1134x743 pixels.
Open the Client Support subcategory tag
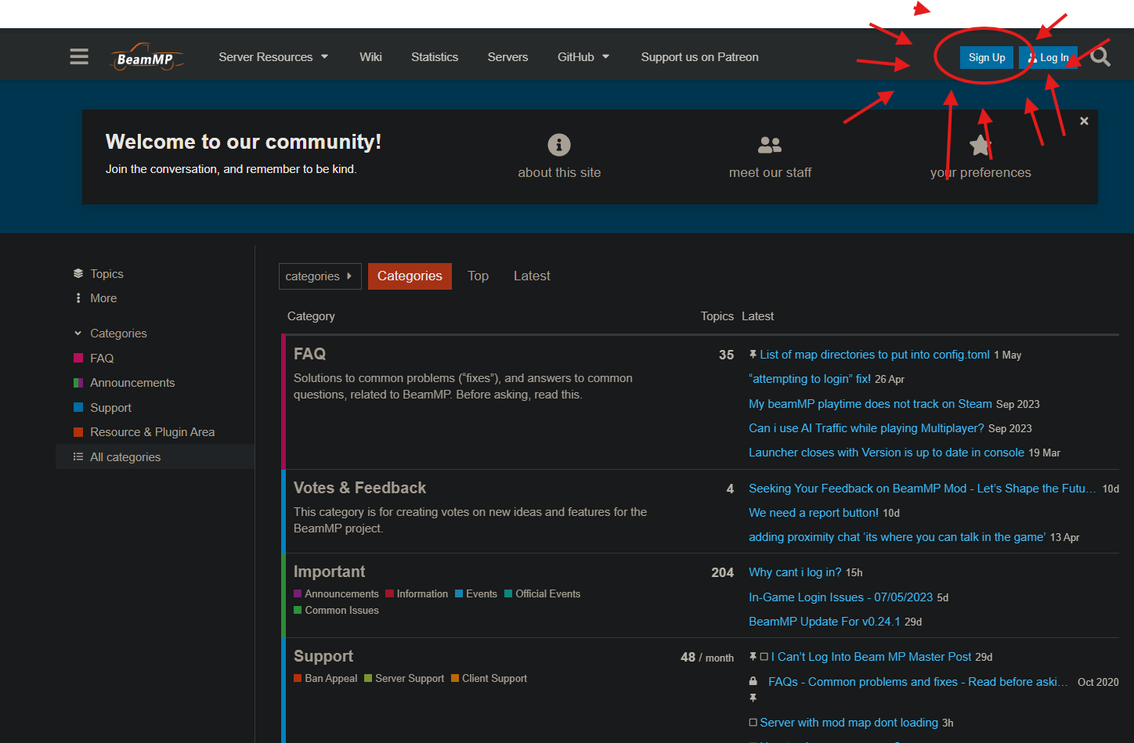pyautogui.click(x=489, y=679)
